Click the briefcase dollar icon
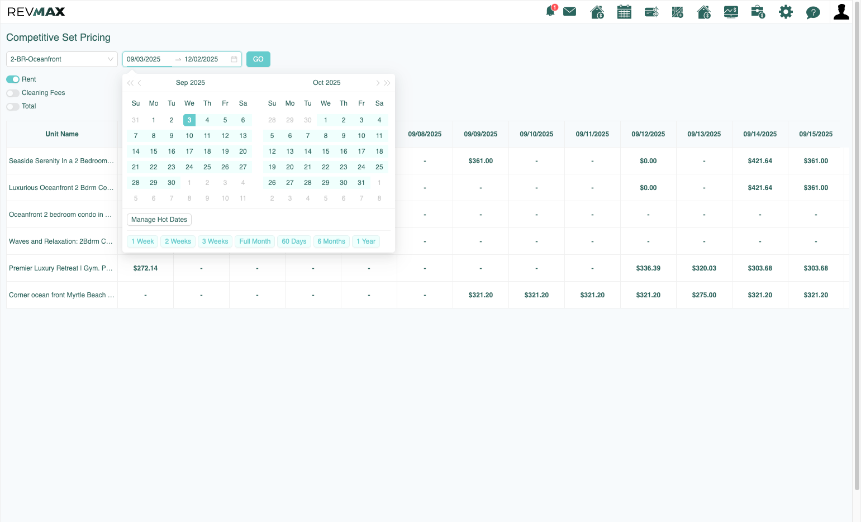The width and height of the screenshot is (861, 522). tap(758, 12)
